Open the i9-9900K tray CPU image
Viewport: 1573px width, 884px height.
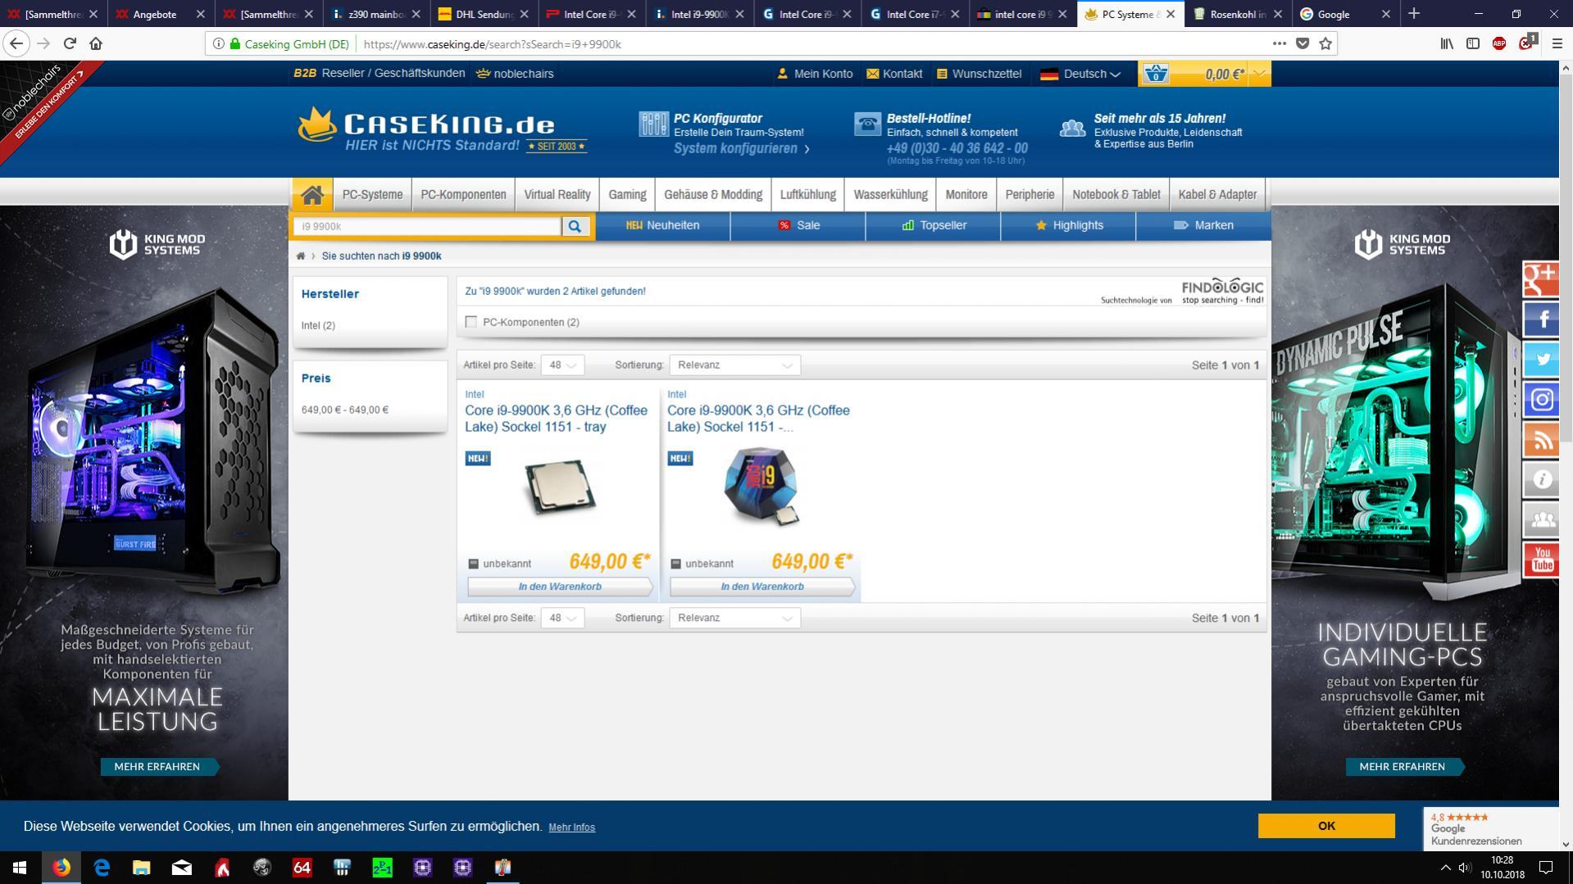560,487
